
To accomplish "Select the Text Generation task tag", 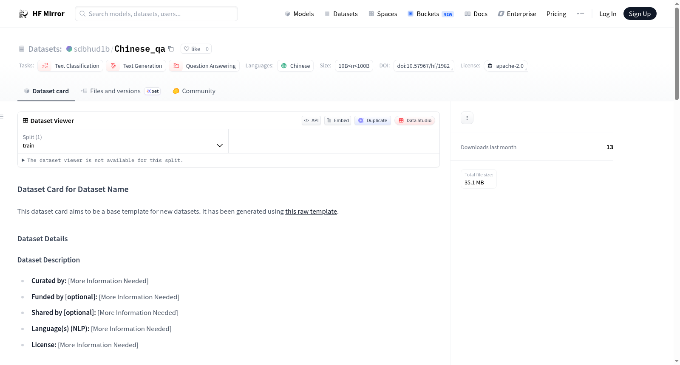I will [136, 66].
